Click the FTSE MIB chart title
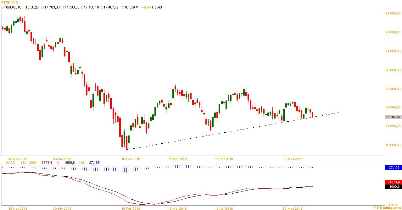This screenshot has height=210, width=402. (x=10, y=3)
